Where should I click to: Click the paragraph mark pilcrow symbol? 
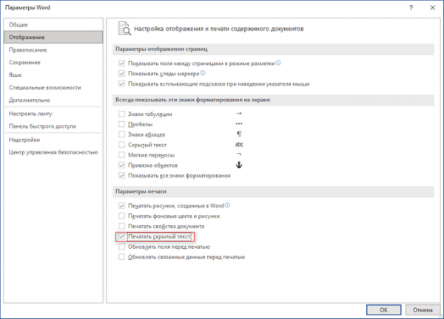click(239, 134)
